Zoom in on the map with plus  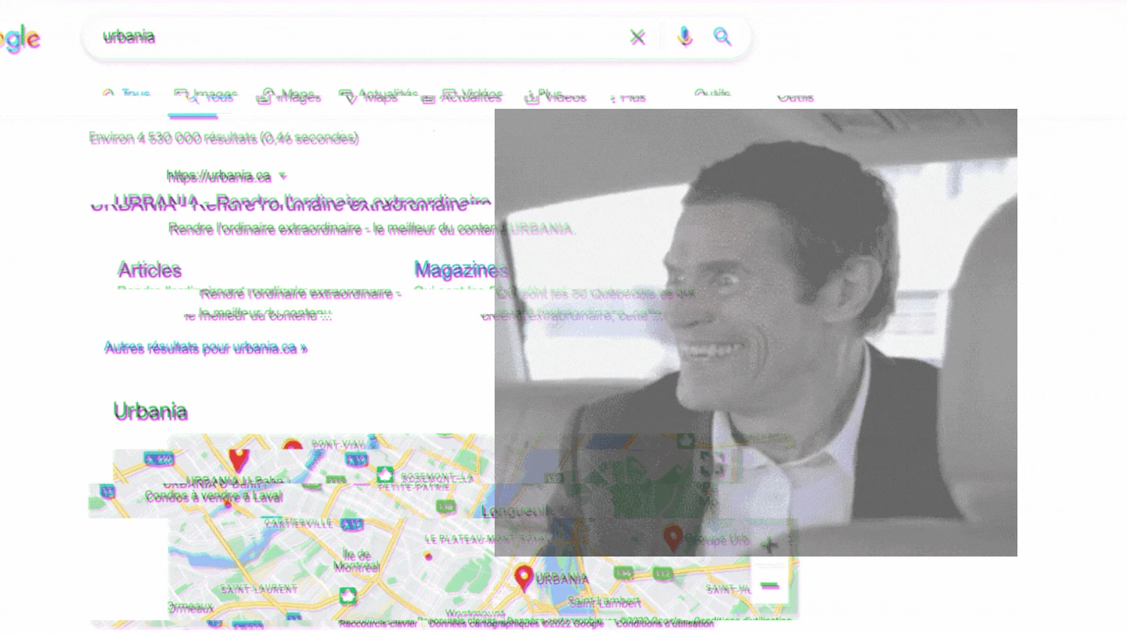[769, 545]
